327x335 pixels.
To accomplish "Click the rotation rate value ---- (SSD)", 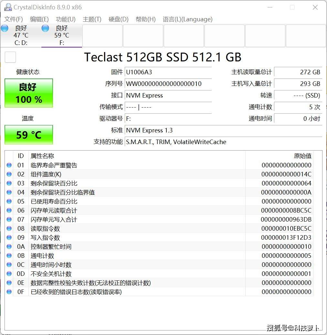I will [x=298, y=95].
